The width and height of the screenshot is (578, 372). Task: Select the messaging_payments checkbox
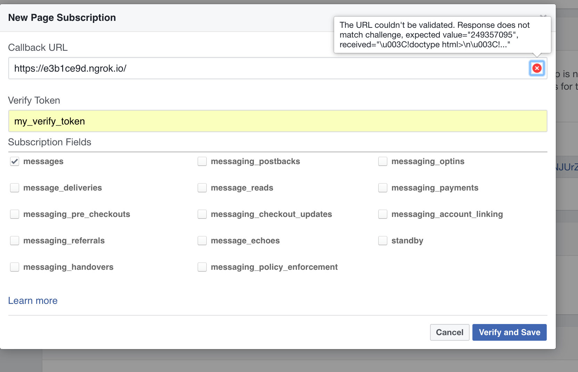point(383,188)
